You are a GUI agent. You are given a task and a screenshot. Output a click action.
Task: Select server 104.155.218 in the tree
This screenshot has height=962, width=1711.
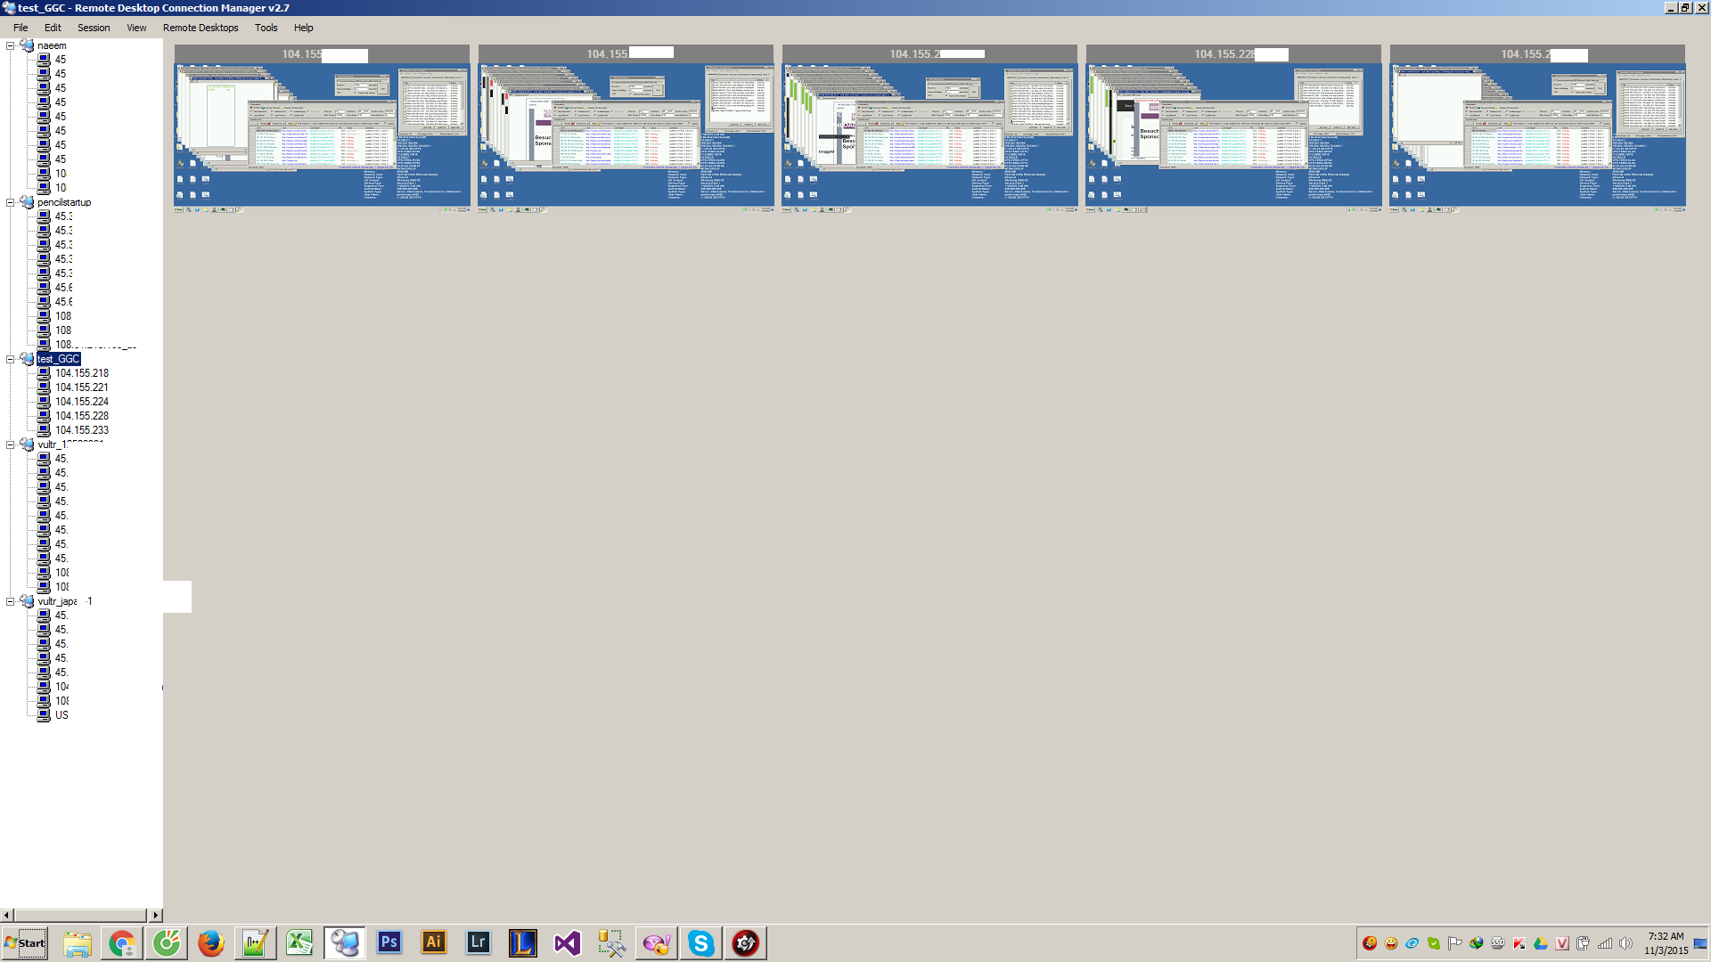click(81, 373)
